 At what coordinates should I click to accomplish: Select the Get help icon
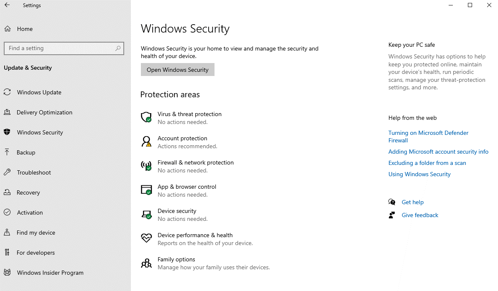coord(392,202)
